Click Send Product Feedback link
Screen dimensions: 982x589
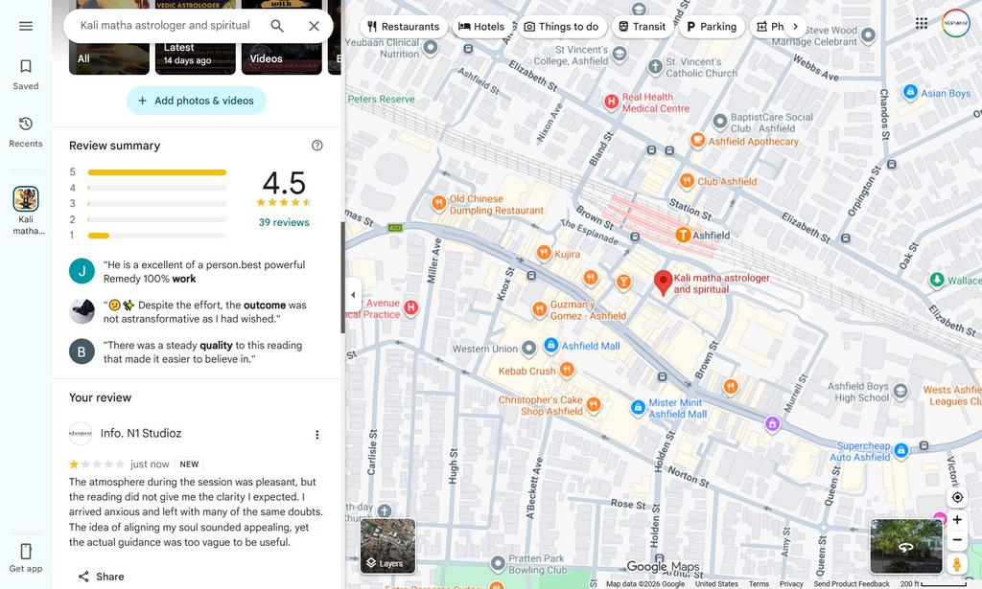852,584
